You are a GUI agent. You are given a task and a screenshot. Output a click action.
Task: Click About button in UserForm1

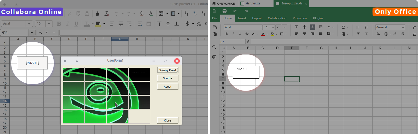point(168,87)
